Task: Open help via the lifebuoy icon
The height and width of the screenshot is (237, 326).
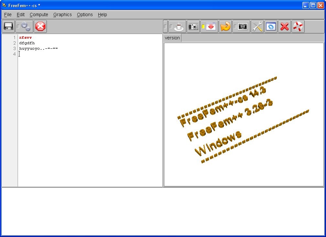Action: [x=298, y=26]
